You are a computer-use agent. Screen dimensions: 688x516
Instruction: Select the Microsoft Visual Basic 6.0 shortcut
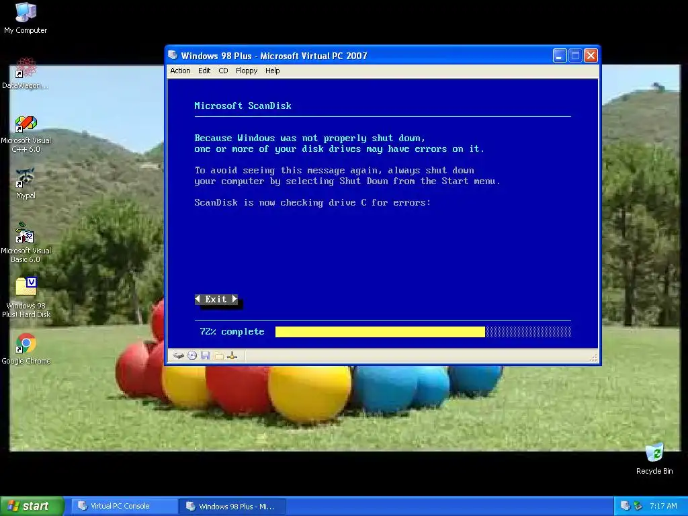(x=26, y=243)
